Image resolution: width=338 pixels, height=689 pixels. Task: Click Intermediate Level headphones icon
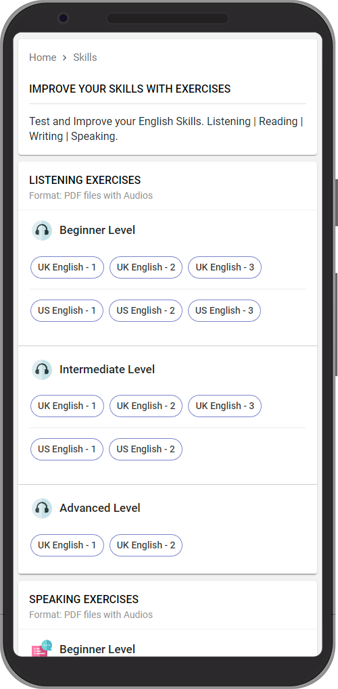(42, 370)
